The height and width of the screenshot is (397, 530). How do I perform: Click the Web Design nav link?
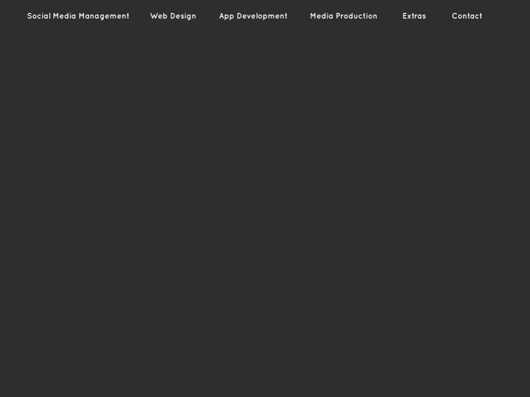click(173, 16)
